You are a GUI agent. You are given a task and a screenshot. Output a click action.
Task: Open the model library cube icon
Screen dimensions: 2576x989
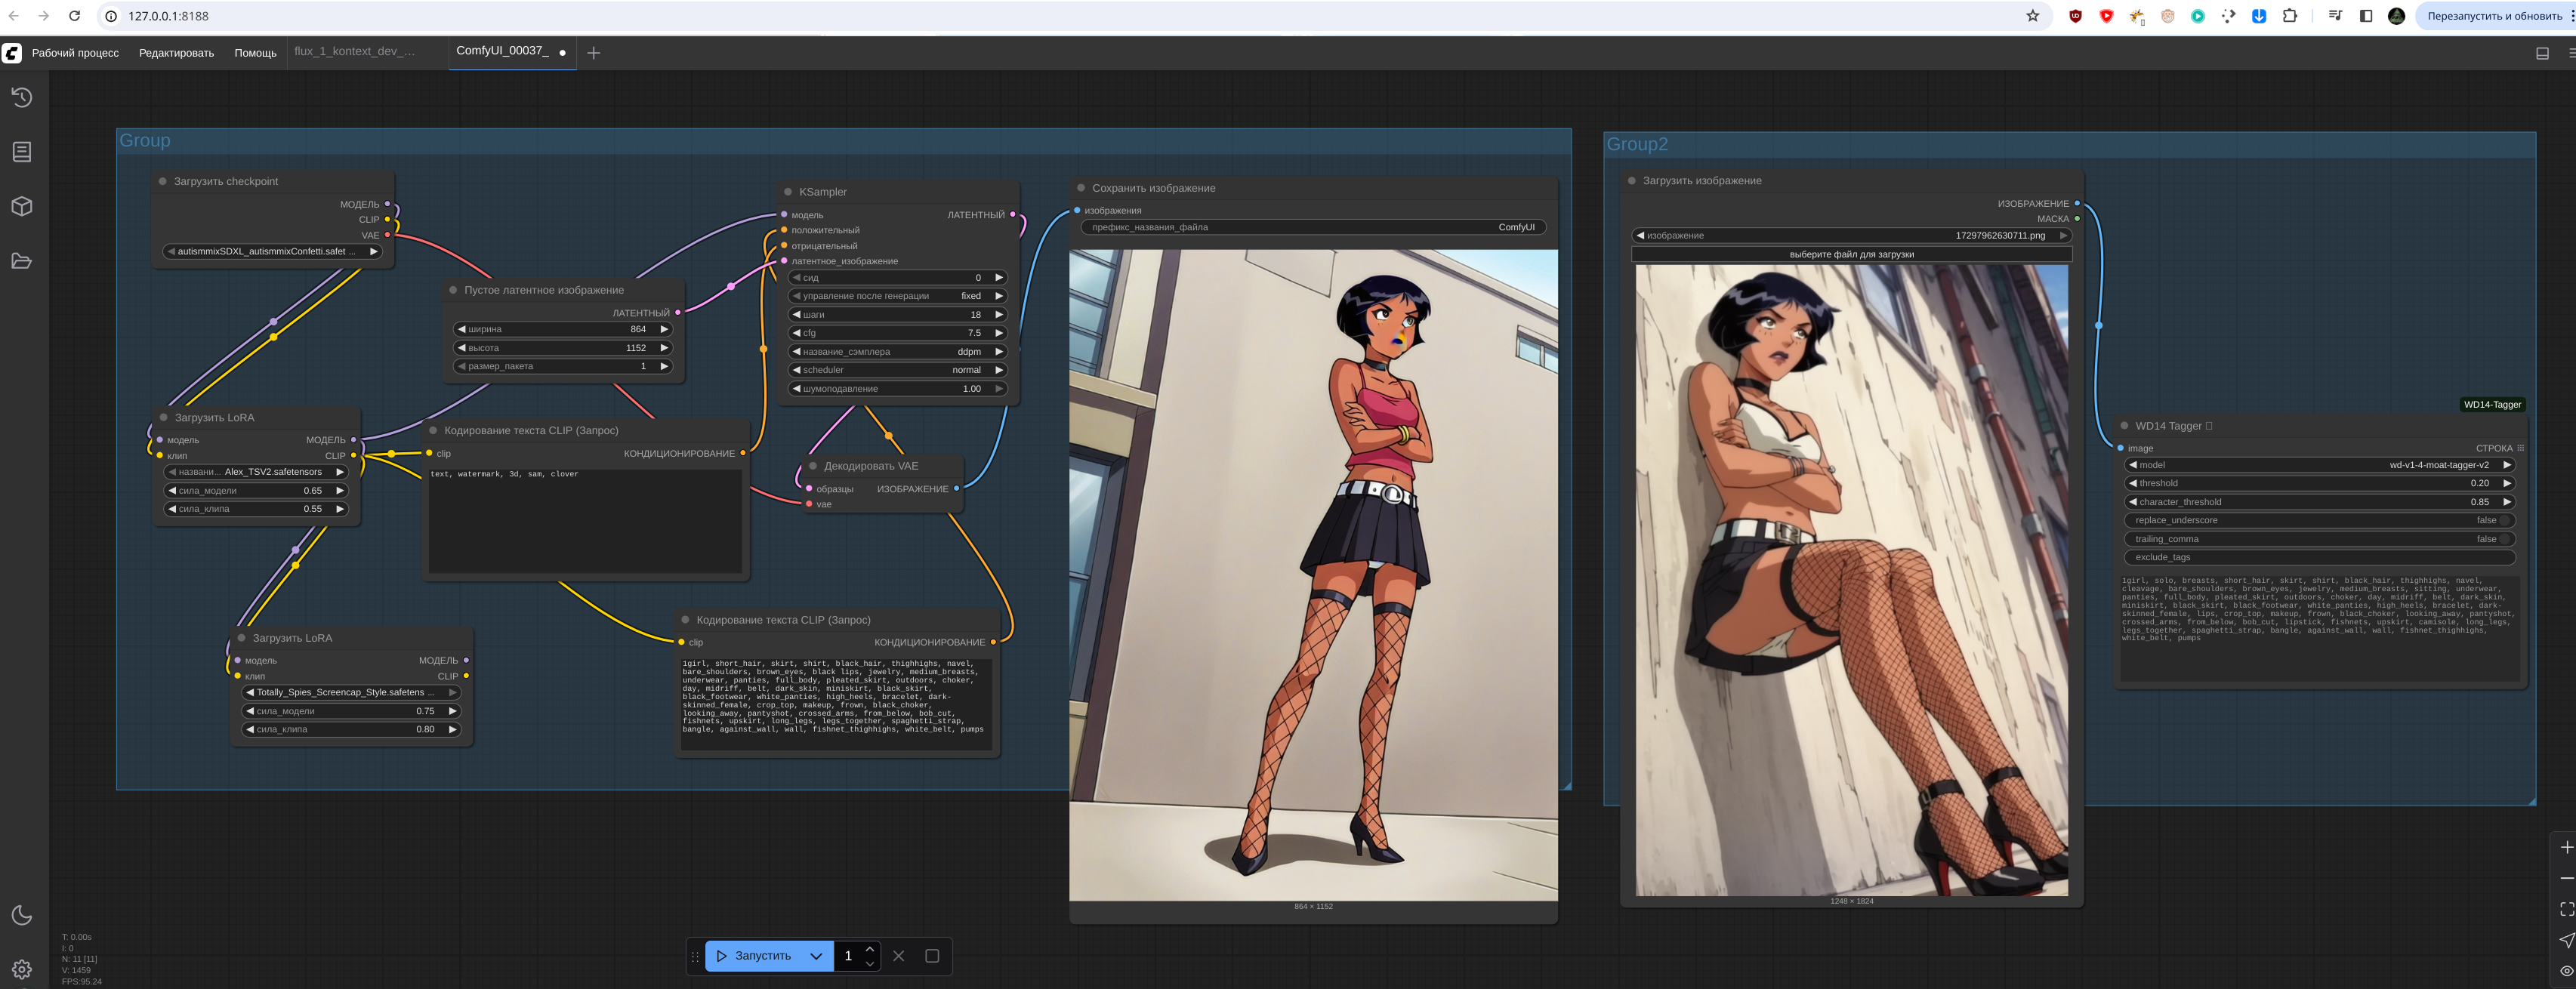tap(22, 206)
